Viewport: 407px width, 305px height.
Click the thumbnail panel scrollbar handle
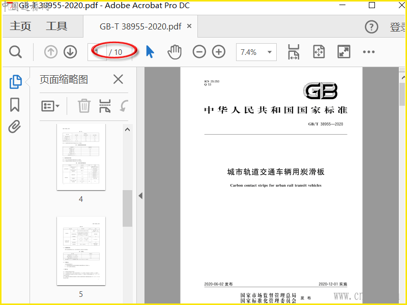click(128, 208)
